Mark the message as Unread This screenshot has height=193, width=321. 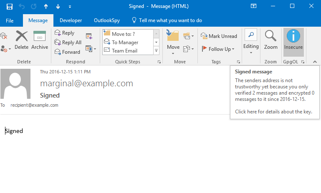coord(219,36)
